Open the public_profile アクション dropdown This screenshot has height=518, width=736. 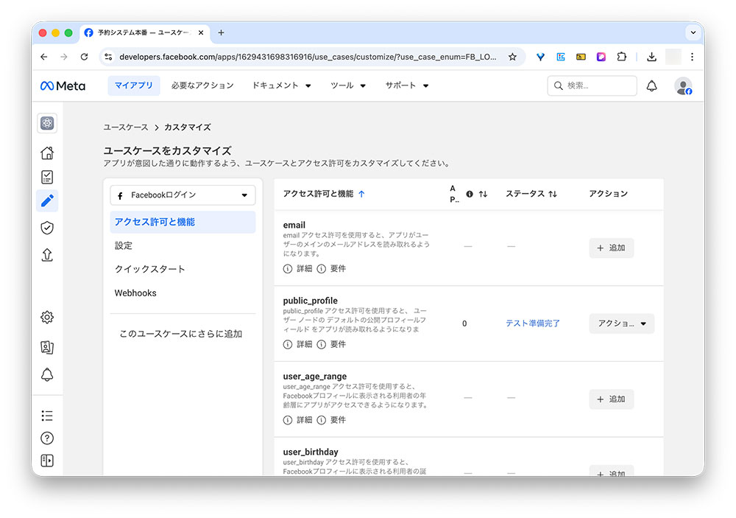tap(621, 323)
